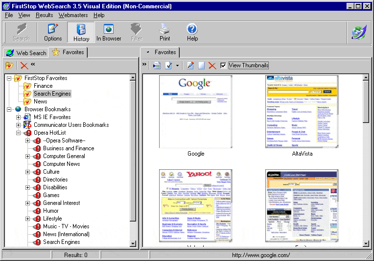Click thumbnails pane scroll up arrow
This screenshot has height=261, width=374.
coord(366,77)
